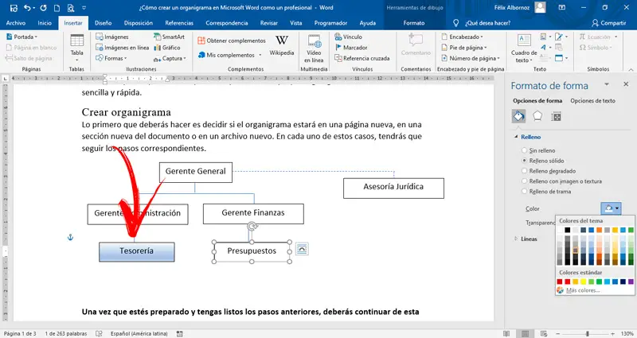Pick the black theme color swatch

point(568,230)
